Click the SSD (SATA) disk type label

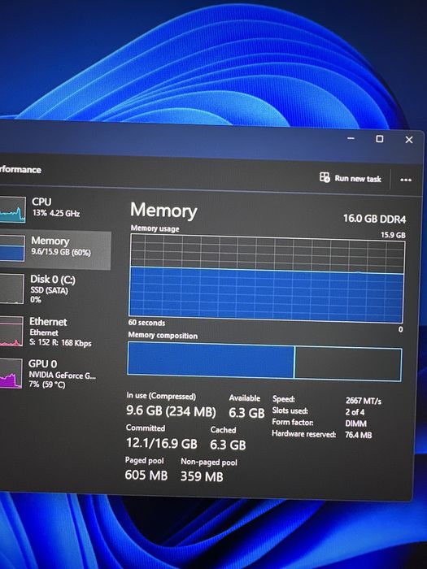click(49, 290)
